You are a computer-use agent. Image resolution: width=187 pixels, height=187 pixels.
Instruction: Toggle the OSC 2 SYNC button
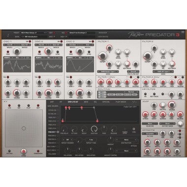(x=58, y=52)
